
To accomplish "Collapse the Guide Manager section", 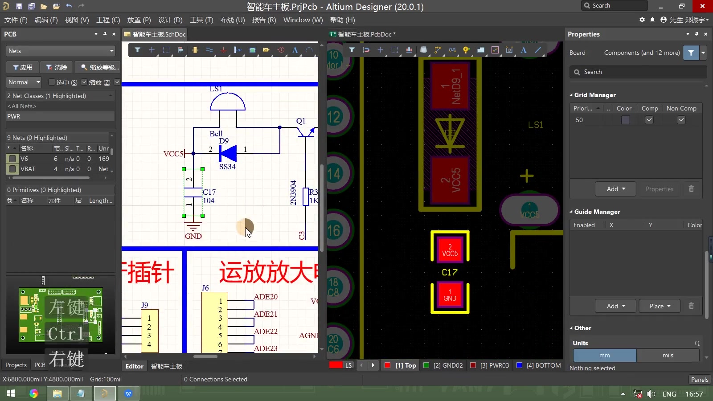I will (571, 212).
